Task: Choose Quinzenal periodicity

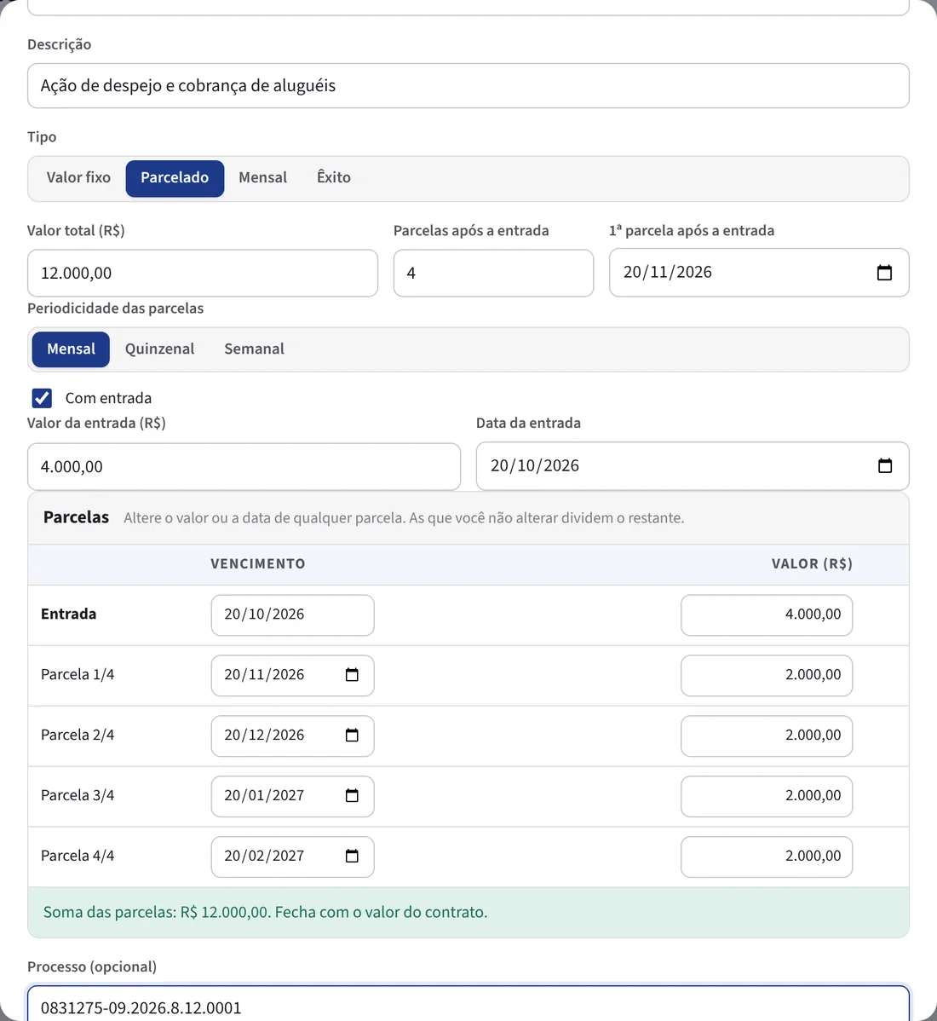Action: pyautogui.click(x=160, y=349)
